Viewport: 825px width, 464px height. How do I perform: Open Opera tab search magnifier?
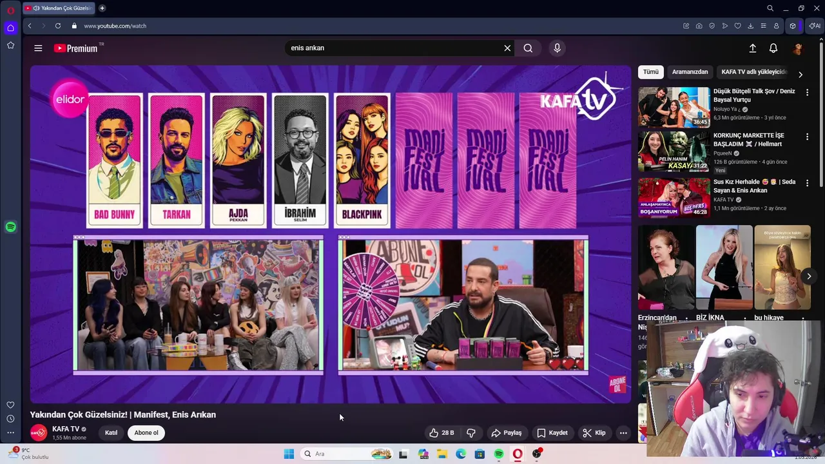(770, 8)
